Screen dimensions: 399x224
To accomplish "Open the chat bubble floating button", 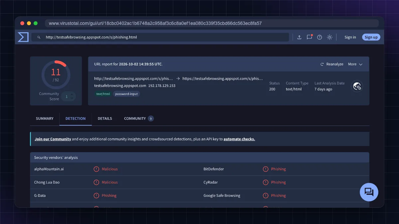I will coord(369,192).
